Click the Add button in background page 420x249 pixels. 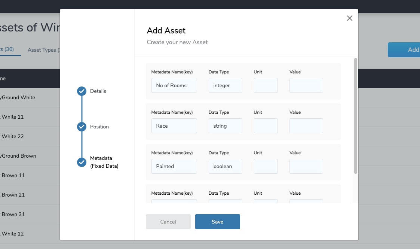click(x=404, y=50)
